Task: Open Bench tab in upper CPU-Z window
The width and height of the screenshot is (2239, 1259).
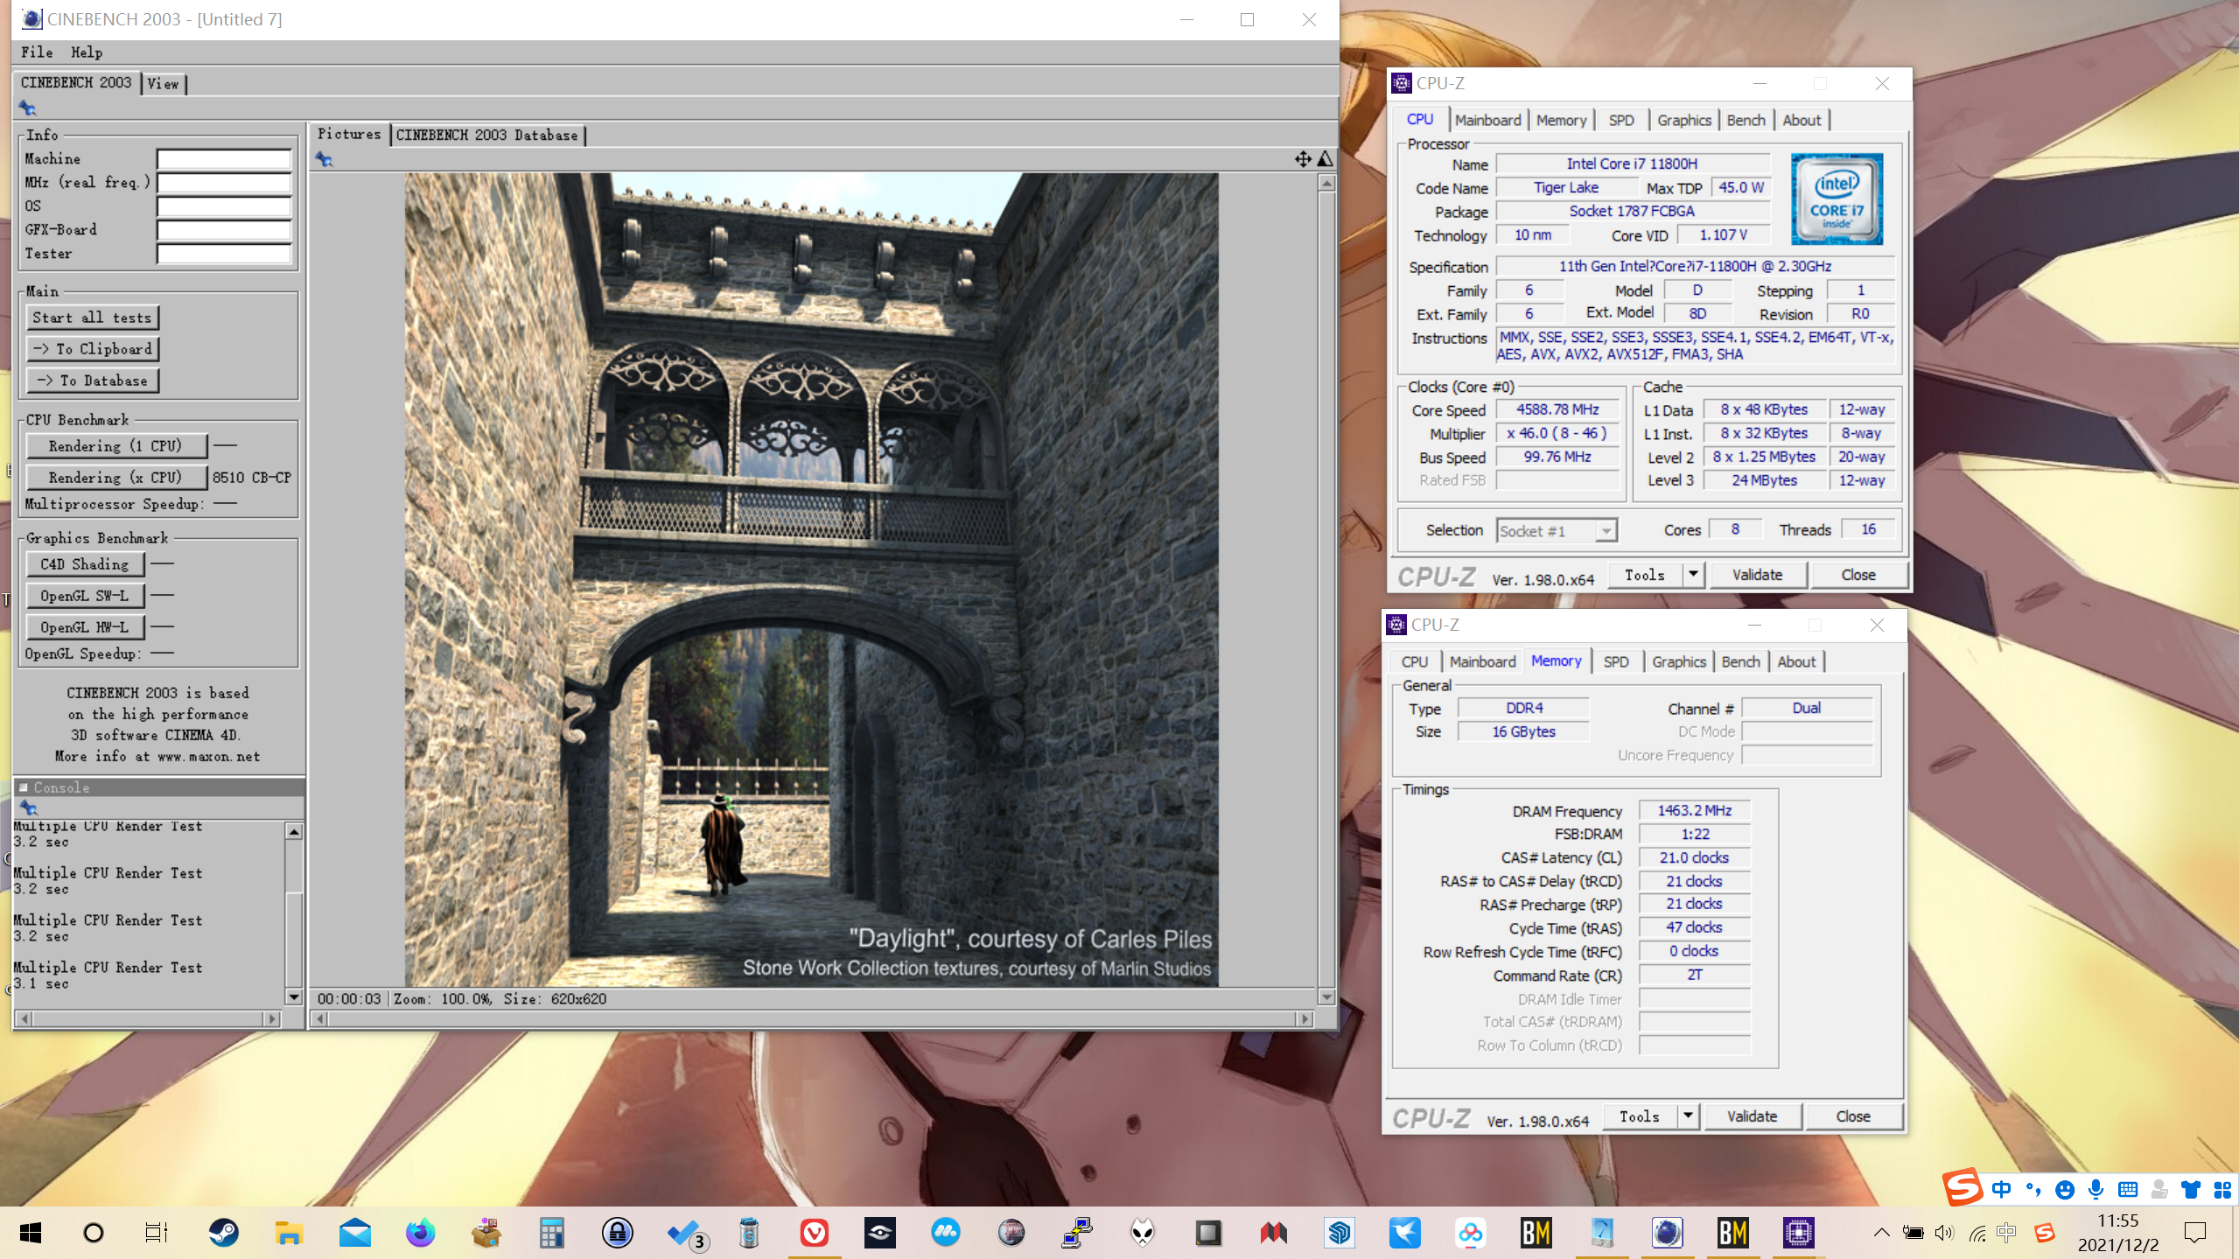Action: pos(1746,120)
